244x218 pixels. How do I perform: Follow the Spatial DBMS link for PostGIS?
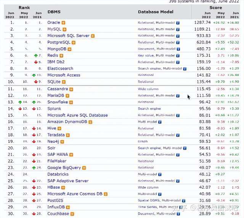click(x=149, y=200)
